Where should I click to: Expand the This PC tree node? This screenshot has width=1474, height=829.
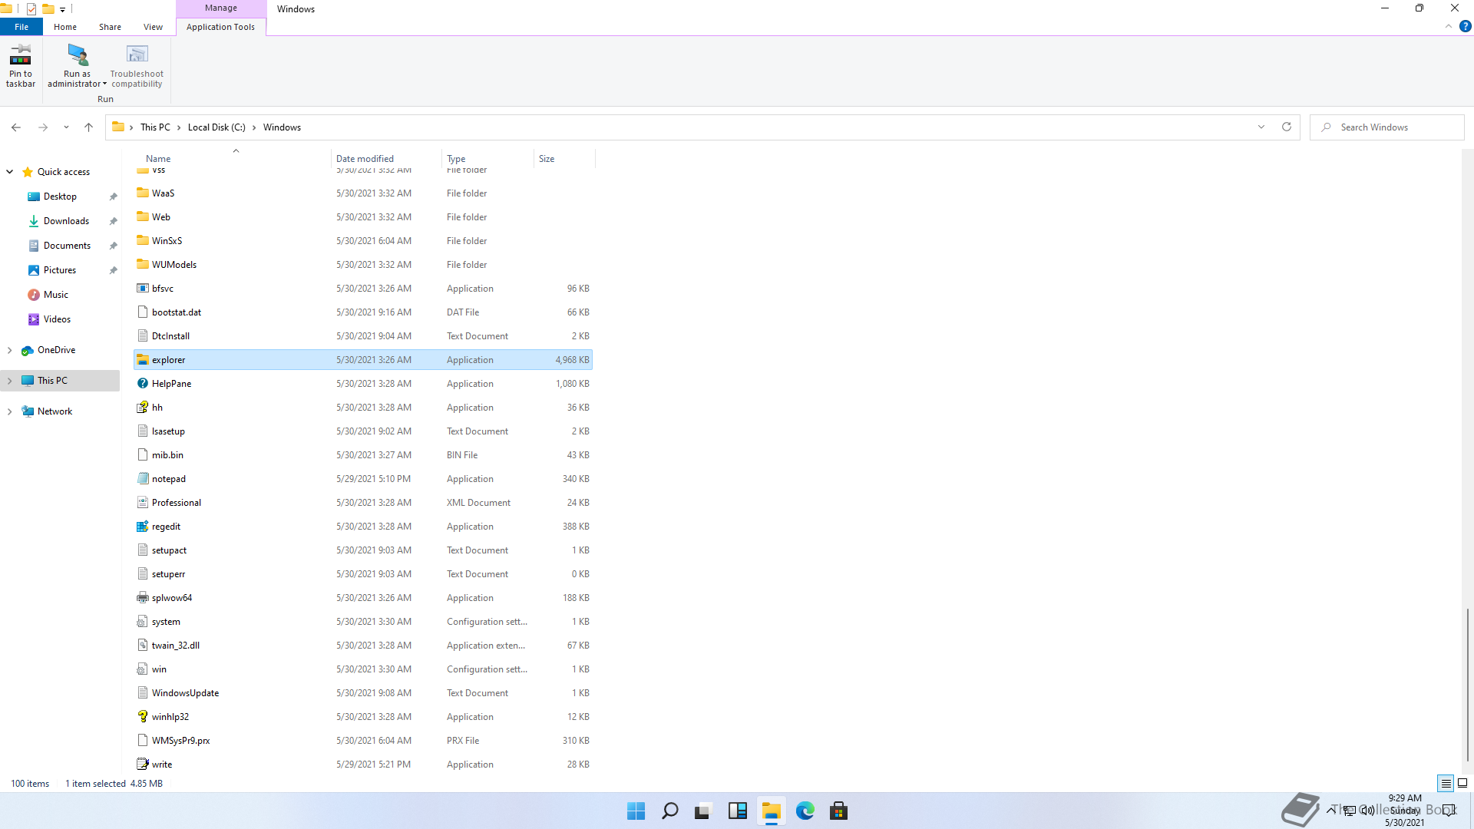(x=9, y=381)
